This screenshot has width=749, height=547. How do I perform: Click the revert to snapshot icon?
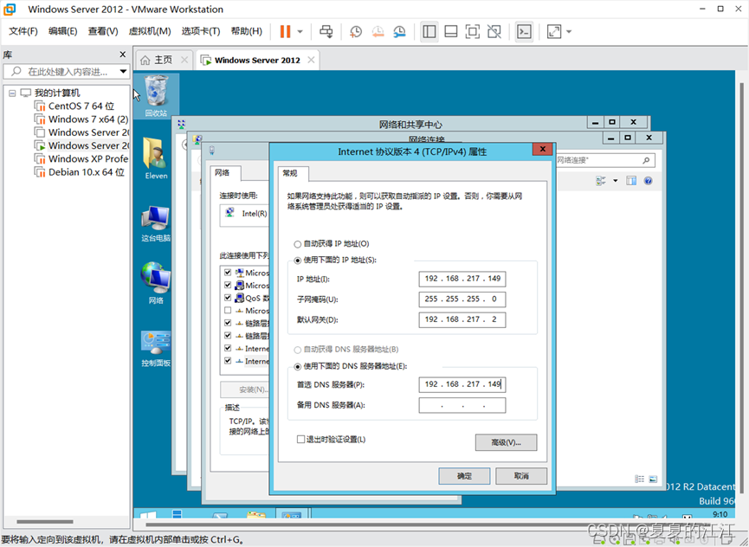[378, 31]
